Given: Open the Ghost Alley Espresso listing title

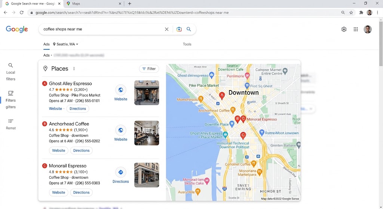Looking at the screenshot, I should [x=70, y=83].
